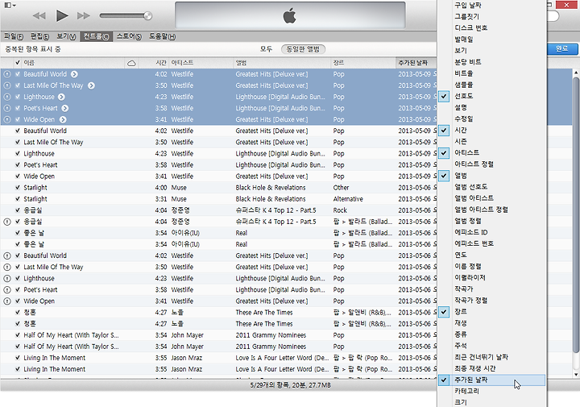Click exclamation icon on Wide Open added 2013-05-06
This screenshot has width=580, height=407.
click(7, 301)
